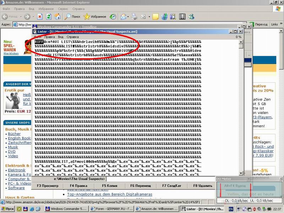Click the 22:37 clock in the tray

click(x=278, y=209)
